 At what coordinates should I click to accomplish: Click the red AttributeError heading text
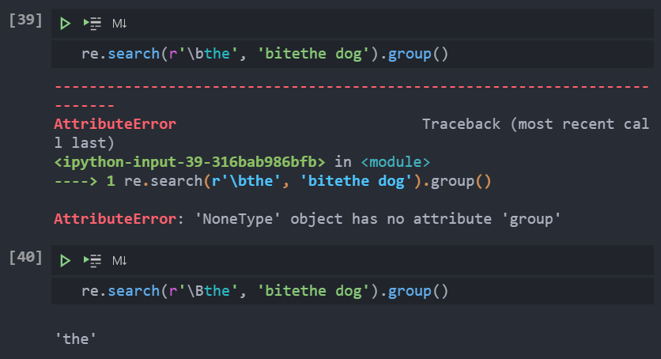115,124
